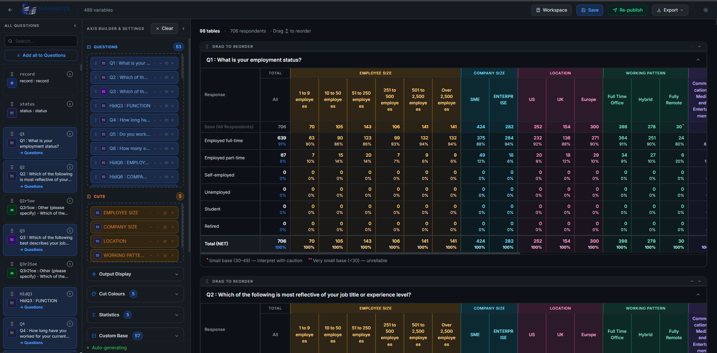Click the Total (NET) row label
This screenshot has width=717, height=353.
[x=216, y=244]
